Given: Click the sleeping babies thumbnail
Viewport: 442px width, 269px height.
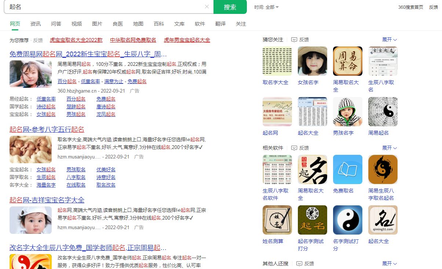Looking at the screenshot, I should [30, 150].
